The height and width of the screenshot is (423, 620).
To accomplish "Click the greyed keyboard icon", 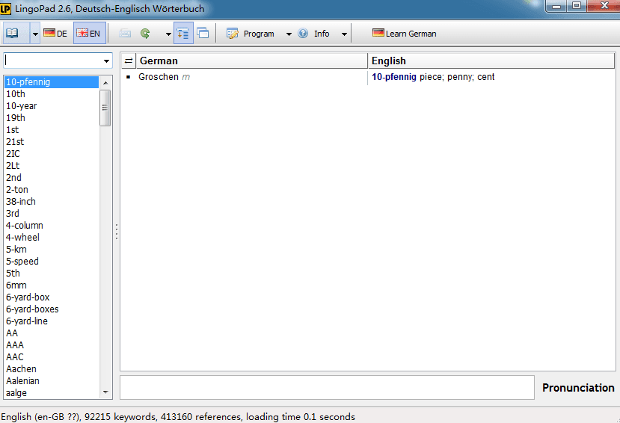I will 125,33.
